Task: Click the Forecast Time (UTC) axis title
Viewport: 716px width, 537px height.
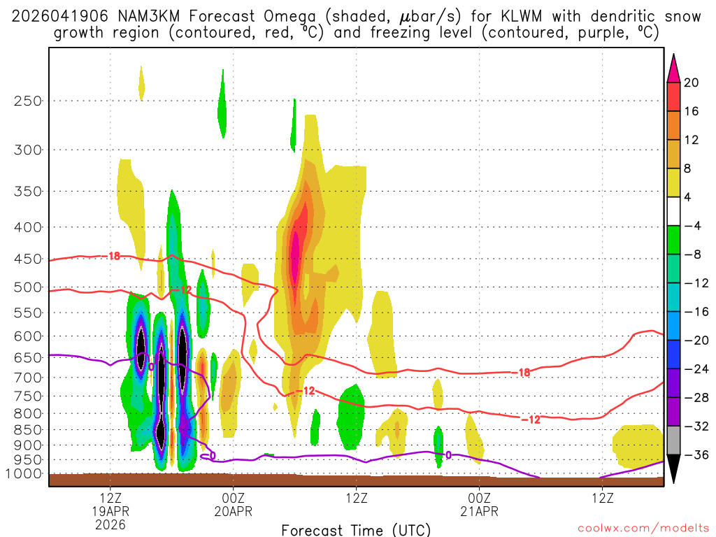Action: [x=356, y=530]
